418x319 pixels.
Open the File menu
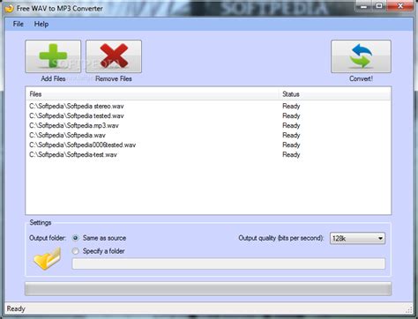pos(19,24)
